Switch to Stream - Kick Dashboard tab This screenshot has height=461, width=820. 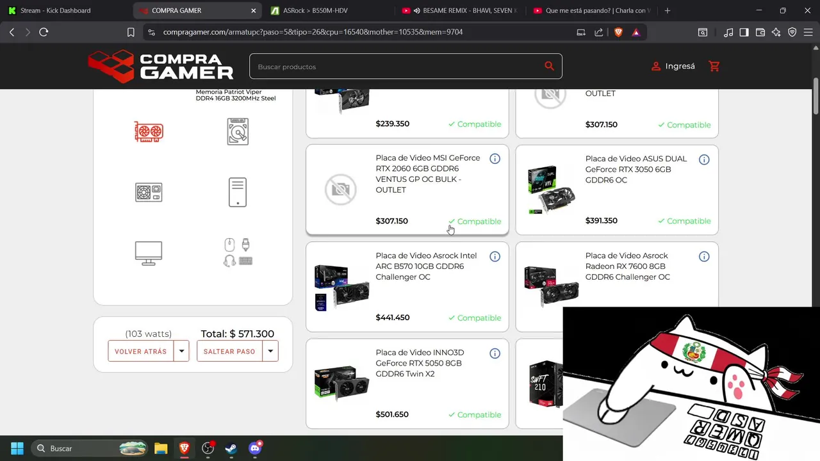pyautogui.click(x=65, y=10)
